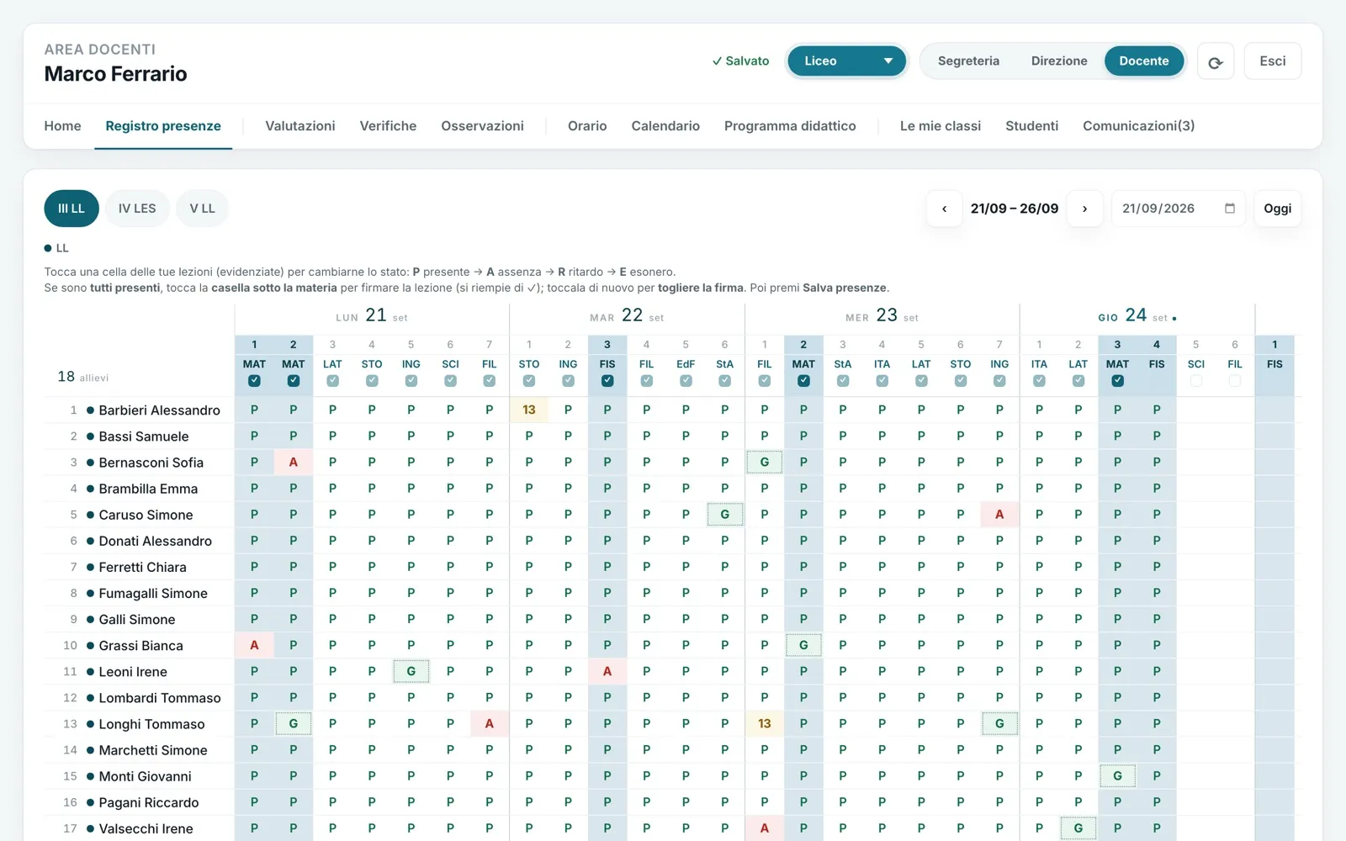Viewport: 1346px width, 841px height.
Task: Switch to the Direzione role
Action: pos(1059,61)
